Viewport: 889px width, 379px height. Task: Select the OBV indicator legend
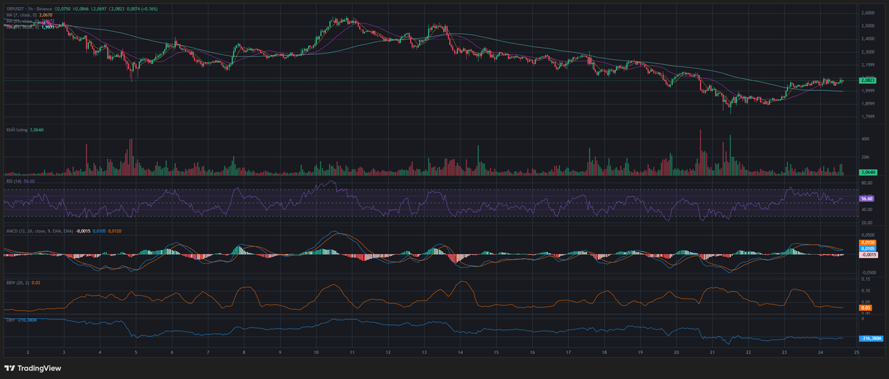[x=10, y=320]
